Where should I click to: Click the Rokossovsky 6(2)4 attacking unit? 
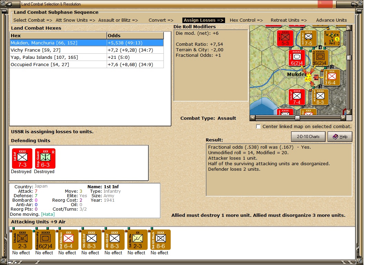45,240
